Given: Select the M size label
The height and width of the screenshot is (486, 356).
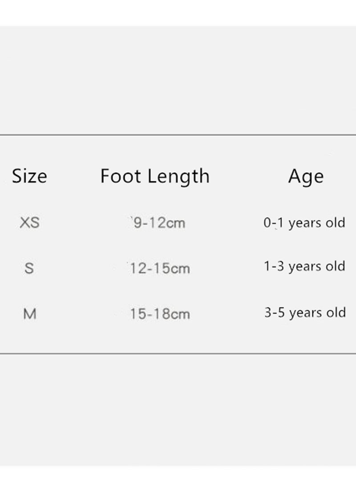Looking at the screenshot, I should click(x=30, y=314).
